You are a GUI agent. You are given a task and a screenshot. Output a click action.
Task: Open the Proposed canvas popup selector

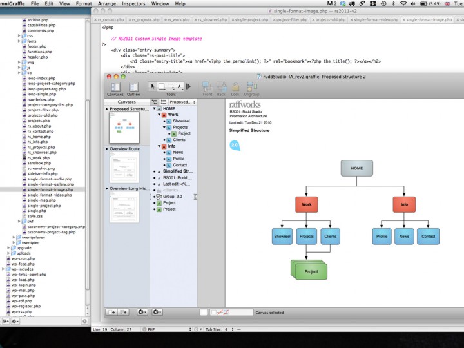(182, 102)
